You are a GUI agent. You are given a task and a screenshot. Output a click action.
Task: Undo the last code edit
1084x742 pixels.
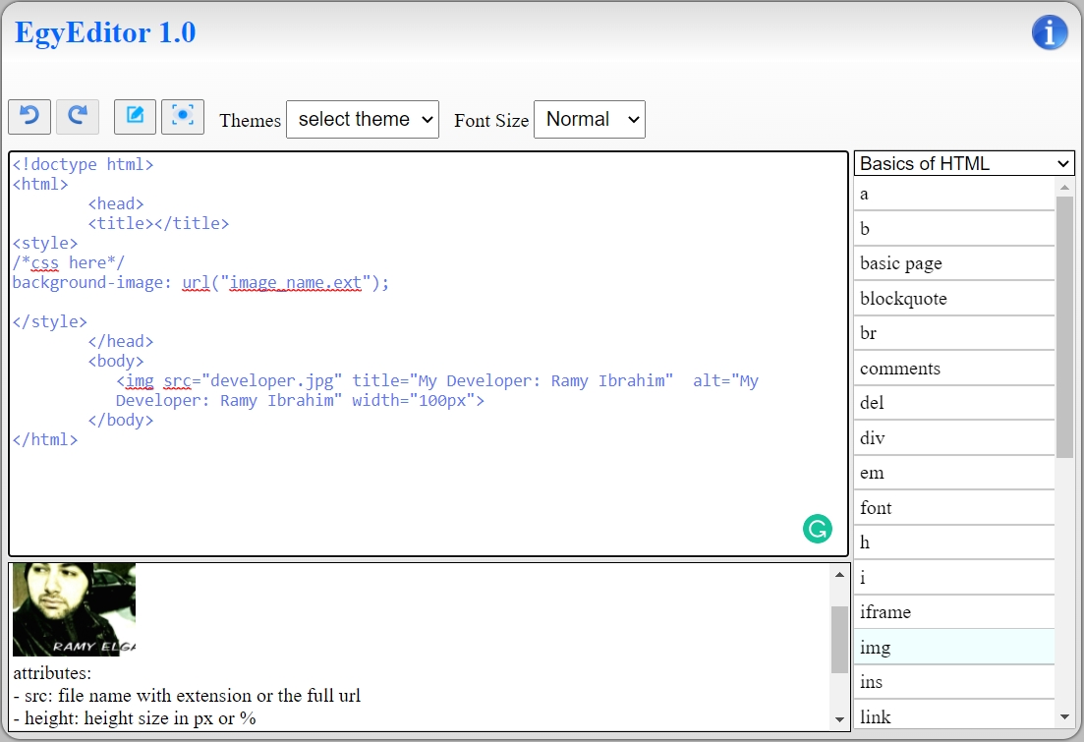click(29, 116)
